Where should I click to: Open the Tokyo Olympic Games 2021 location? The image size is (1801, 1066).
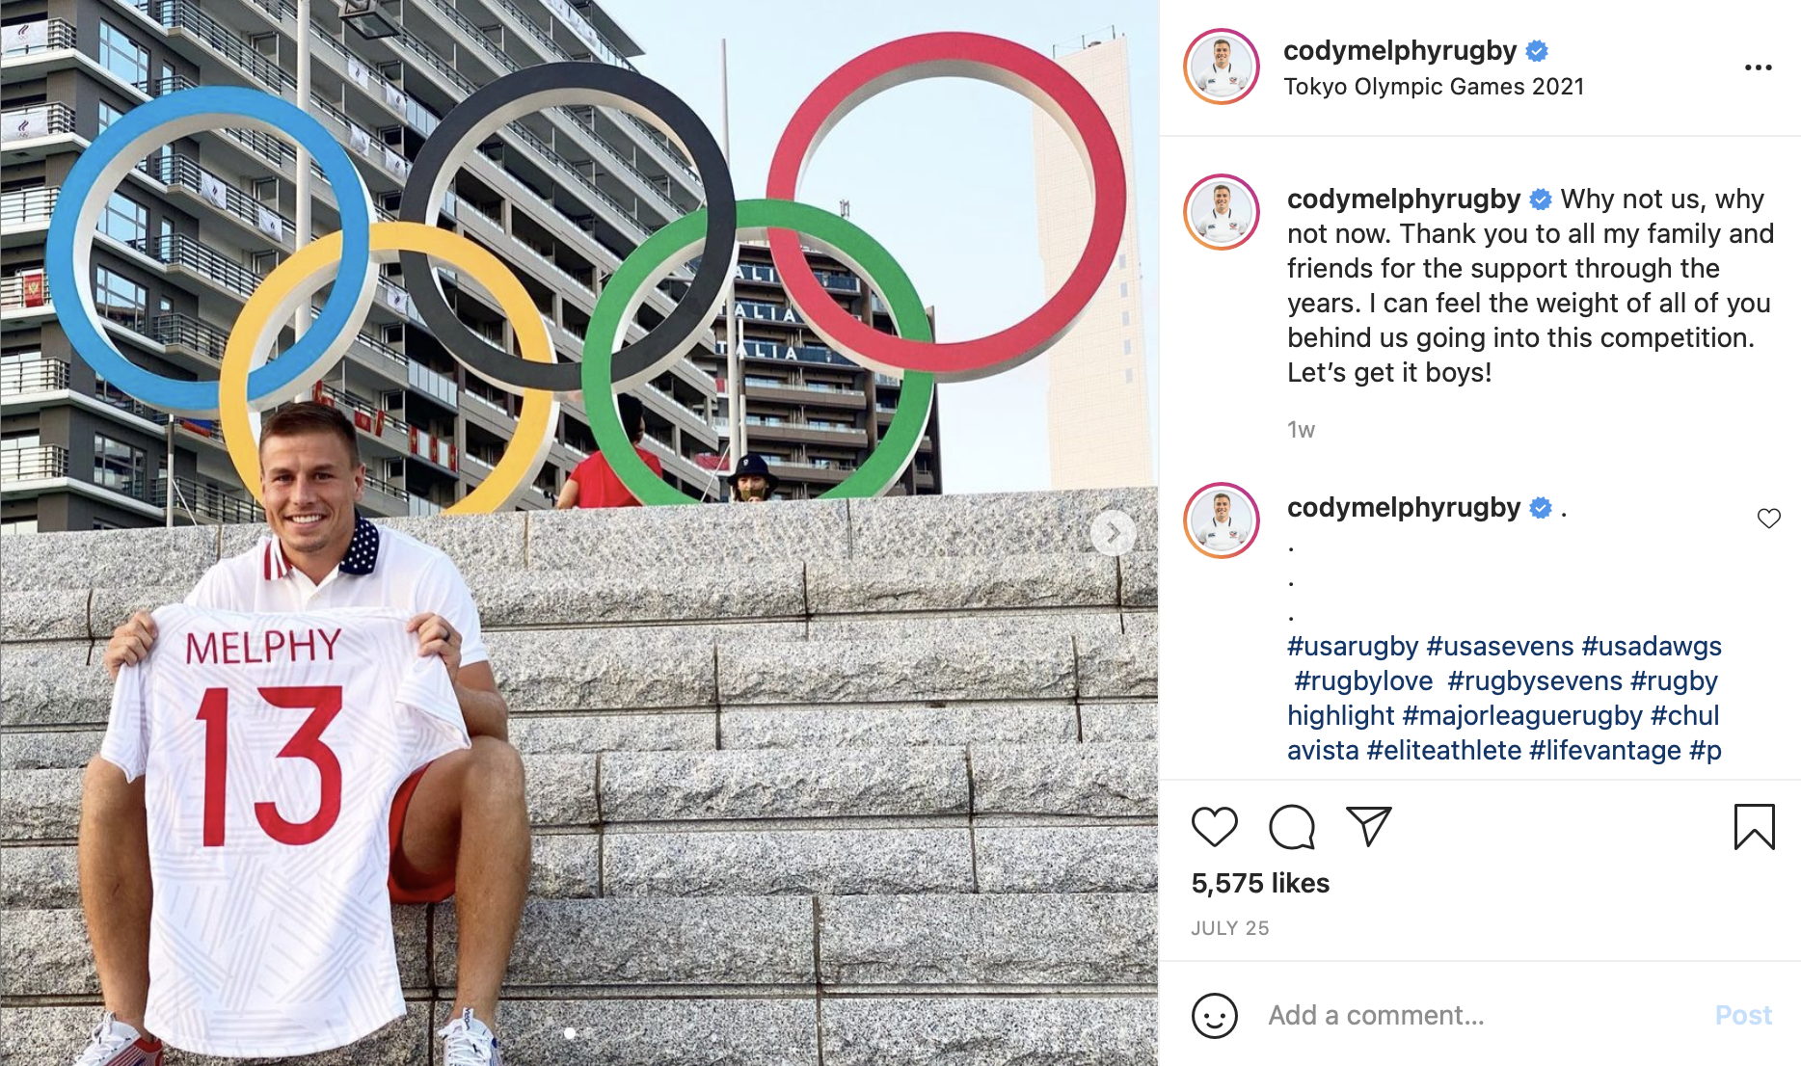(x=1434, y=87)
